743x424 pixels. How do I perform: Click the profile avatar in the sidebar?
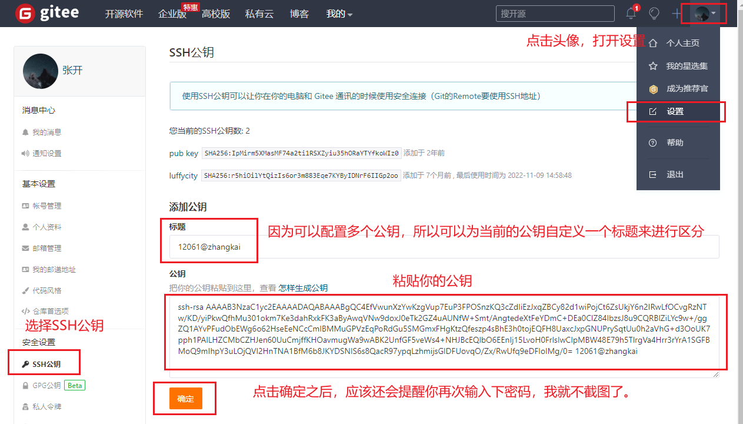click(x=40, y=71)
